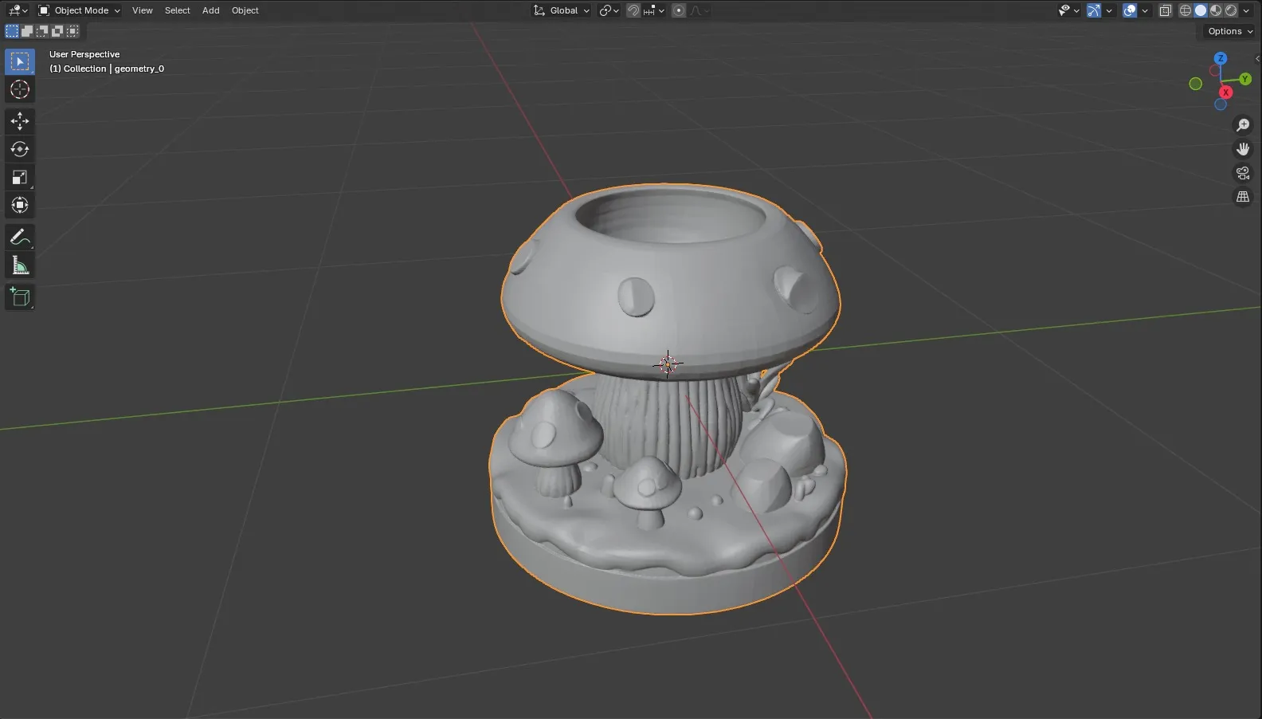Switch to Rendered shading
The width and height of the screenshot is (1262, 719).
pyautogui.click(x=1231, y=10)
